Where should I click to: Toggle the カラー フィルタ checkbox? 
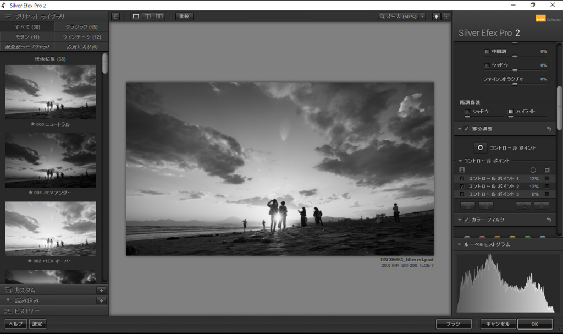tap(466, 220)
